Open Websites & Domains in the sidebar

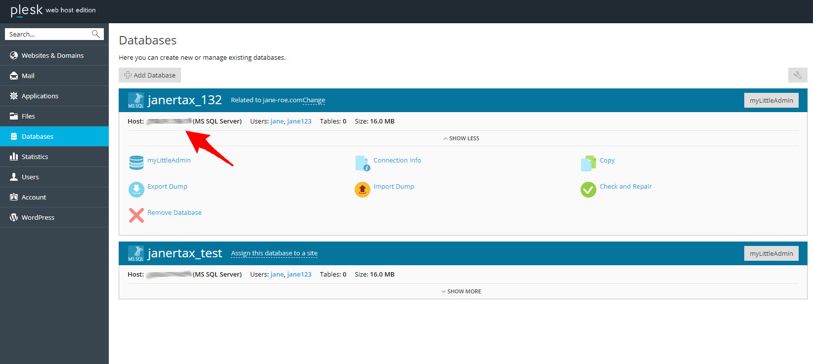click(52, 55)
